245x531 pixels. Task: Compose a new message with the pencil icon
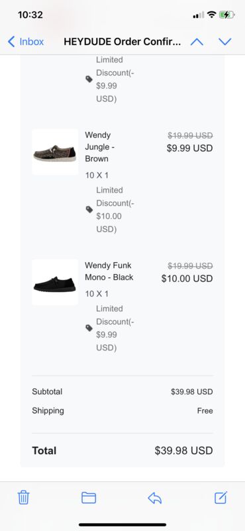[x=221, y=497]
